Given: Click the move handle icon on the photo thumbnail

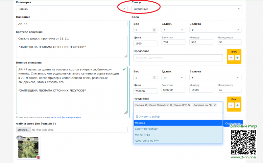Looking at the screenshot, I should click(19, 138).
